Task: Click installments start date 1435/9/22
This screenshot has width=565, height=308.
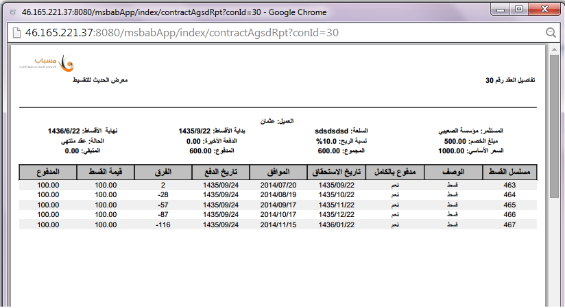Action: click(x=194, y=131)
